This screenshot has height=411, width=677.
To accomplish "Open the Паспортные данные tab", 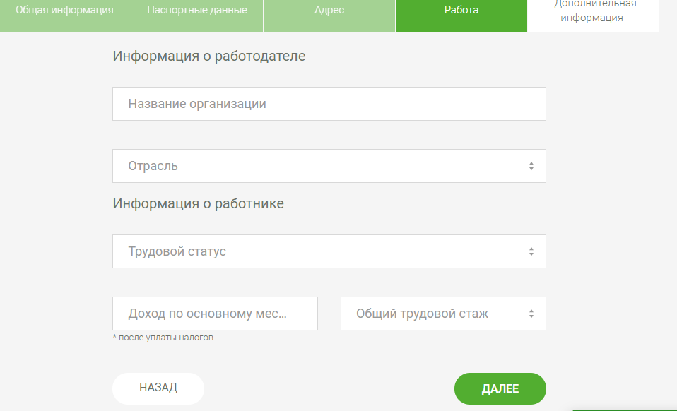I will [196, 10].
